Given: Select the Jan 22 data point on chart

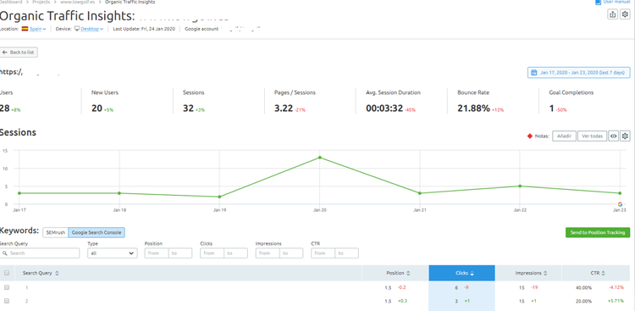Looking at the screenshot, I should tap(520, 186).
